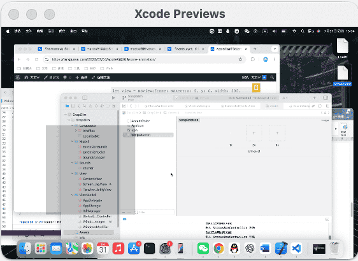
Task: Open App Store from the Dock
Action: tap(134, 248)
